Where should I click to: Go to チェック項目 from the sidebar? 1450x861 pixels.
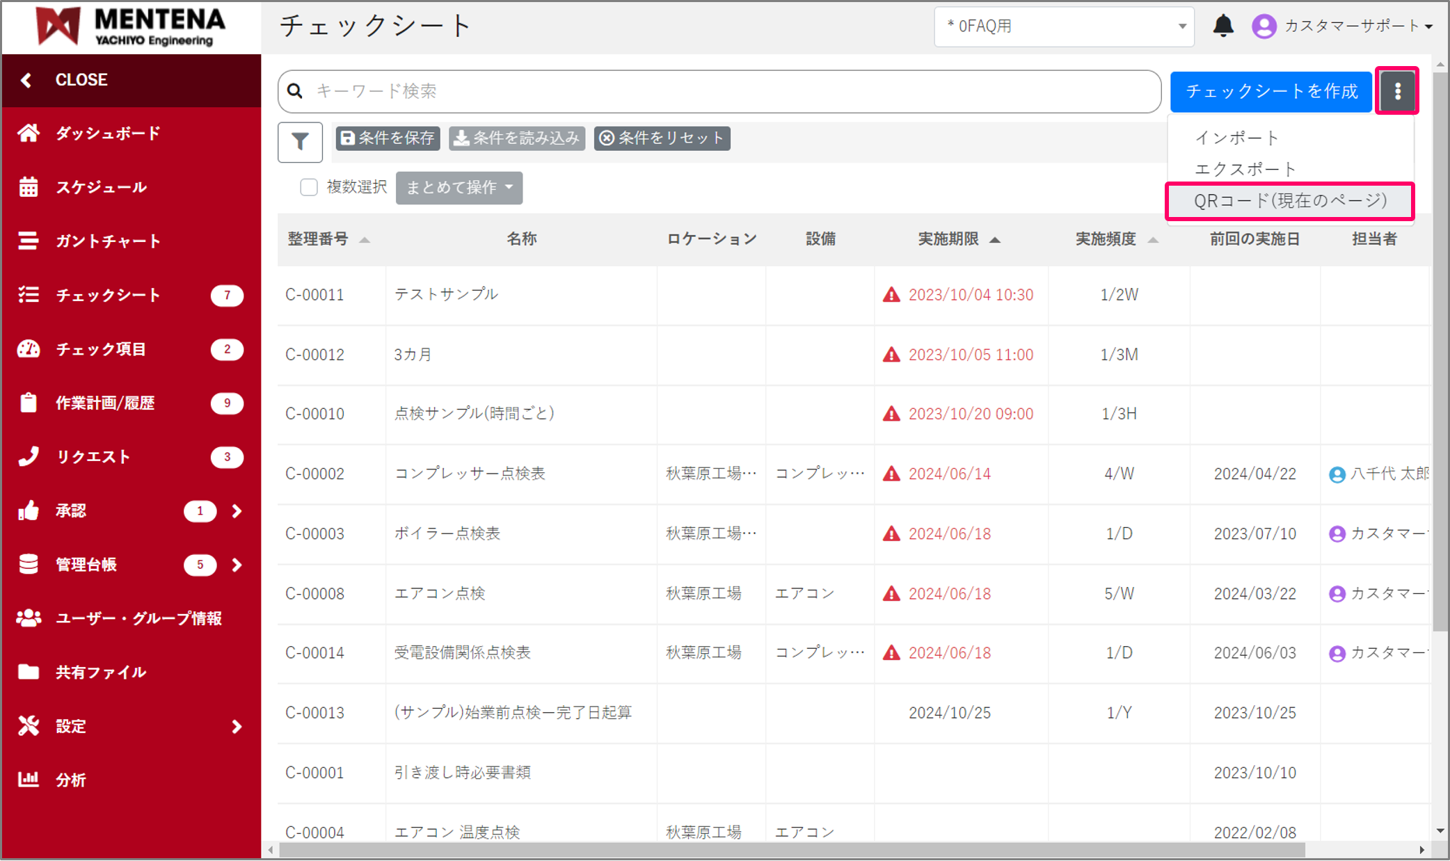coord(103,349)
